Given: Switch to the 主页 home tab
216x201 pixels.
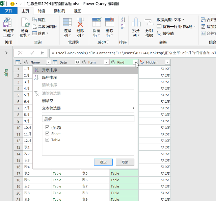Looking at the screenshot, I should coord(25,11).
